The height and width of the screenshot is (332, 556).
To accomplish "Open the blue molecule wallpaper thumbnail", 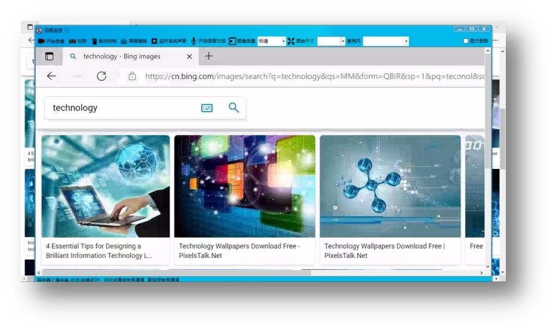I will point(390,186).
